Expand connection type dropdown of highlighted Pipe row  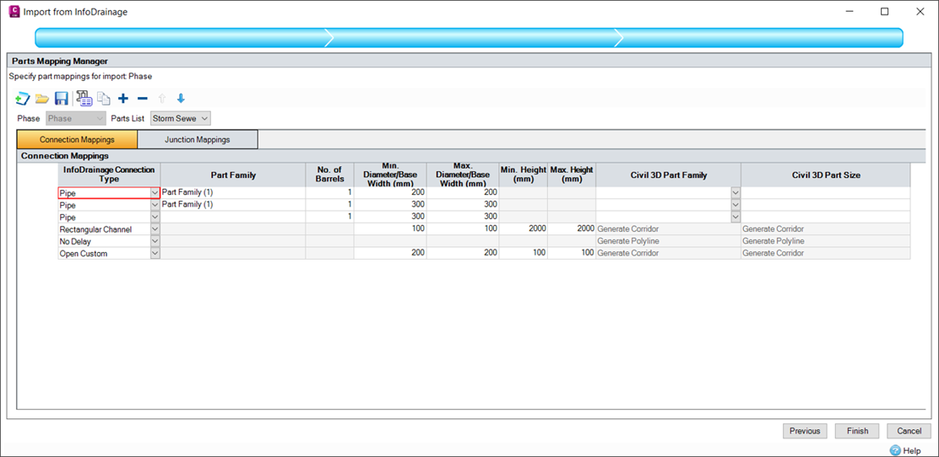click(155, 193)
